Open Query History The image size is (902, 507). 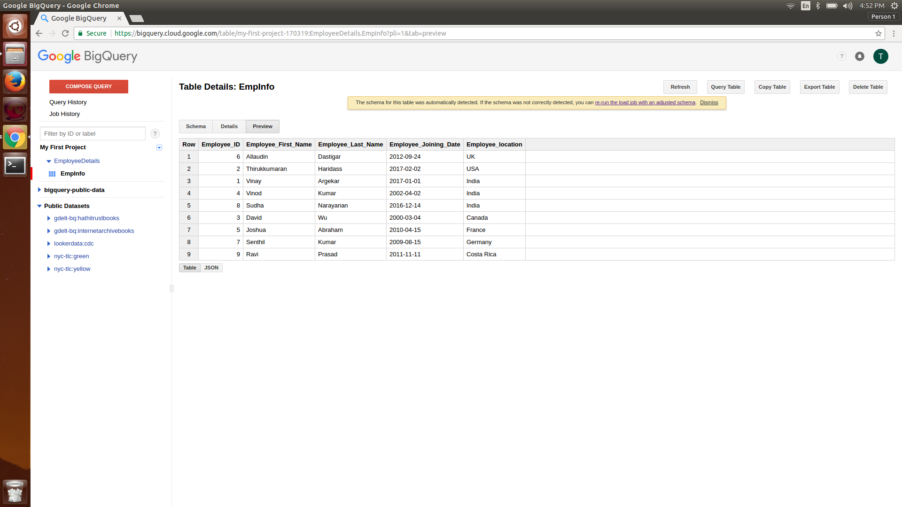[x=68, y=102]
